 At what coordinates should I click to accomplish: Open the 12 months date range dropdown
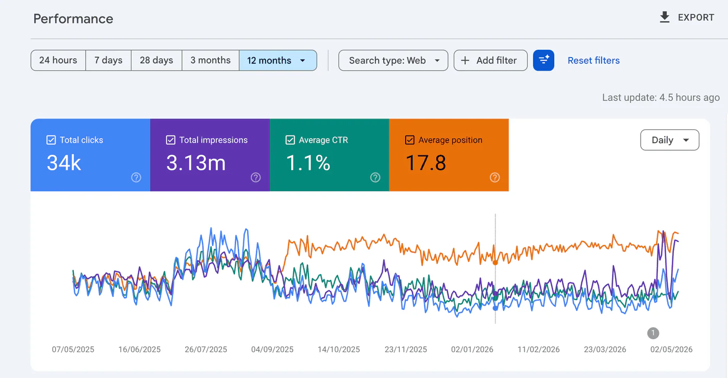(x=278, y=60)
